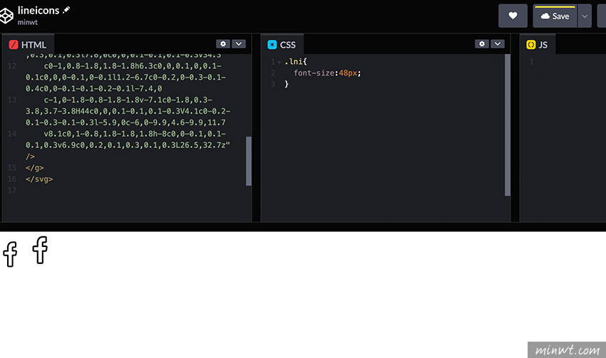Click the second larger Facebook icon in preview
This screenshot has width=606, height=358.
tap(40, 250)
